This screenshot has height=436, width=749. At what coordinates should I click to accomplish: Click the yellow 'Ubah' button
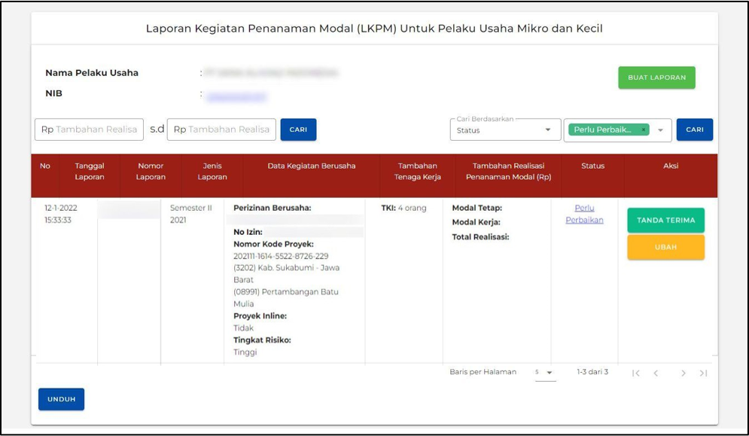665,247
